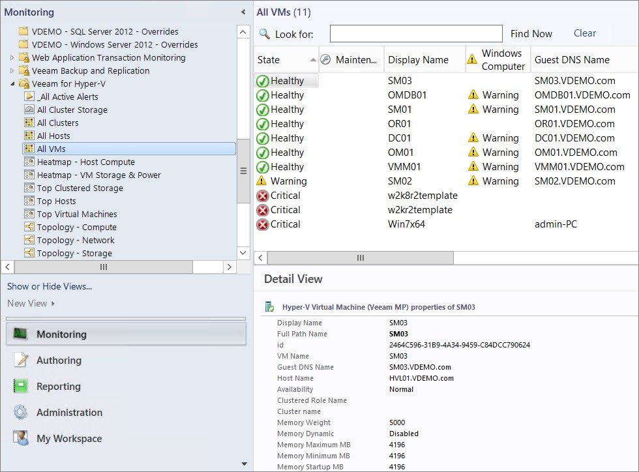Click the Windows Computer warning icon for DC01
Viewport: 639px width, 472px height.
tap(473, 138)
